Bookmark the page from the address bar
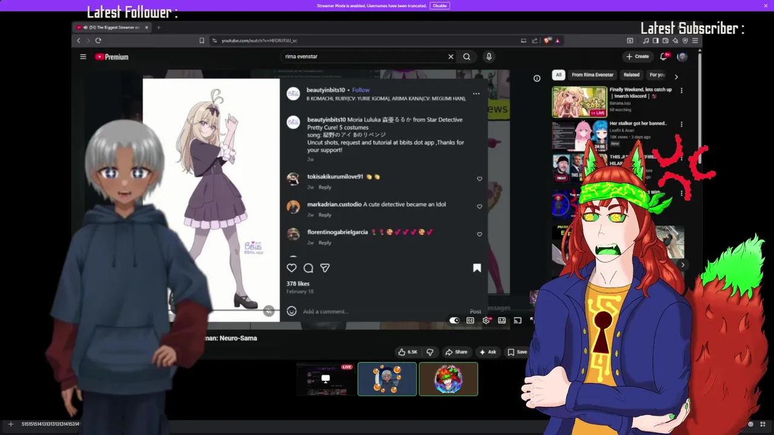774x435 pixels. pyautogui.click(x=202, y=40)
